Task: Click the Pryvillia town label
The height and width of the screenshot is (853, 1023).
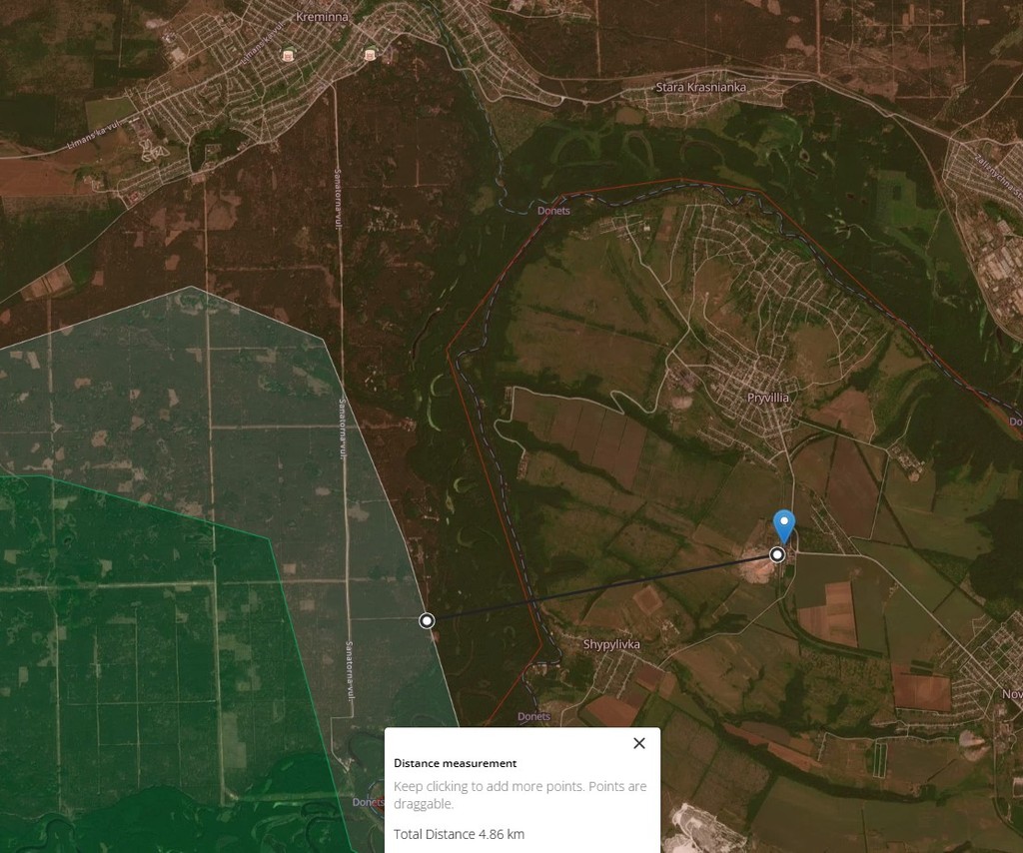Action: tap(768, 398)
